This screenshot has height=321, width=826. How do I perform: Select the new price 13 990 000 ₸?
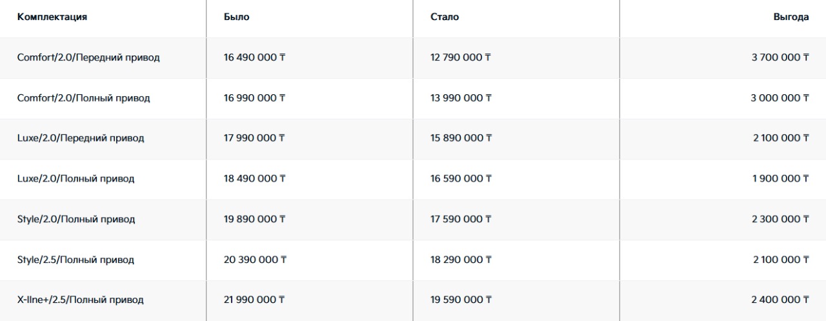[461, 98]
